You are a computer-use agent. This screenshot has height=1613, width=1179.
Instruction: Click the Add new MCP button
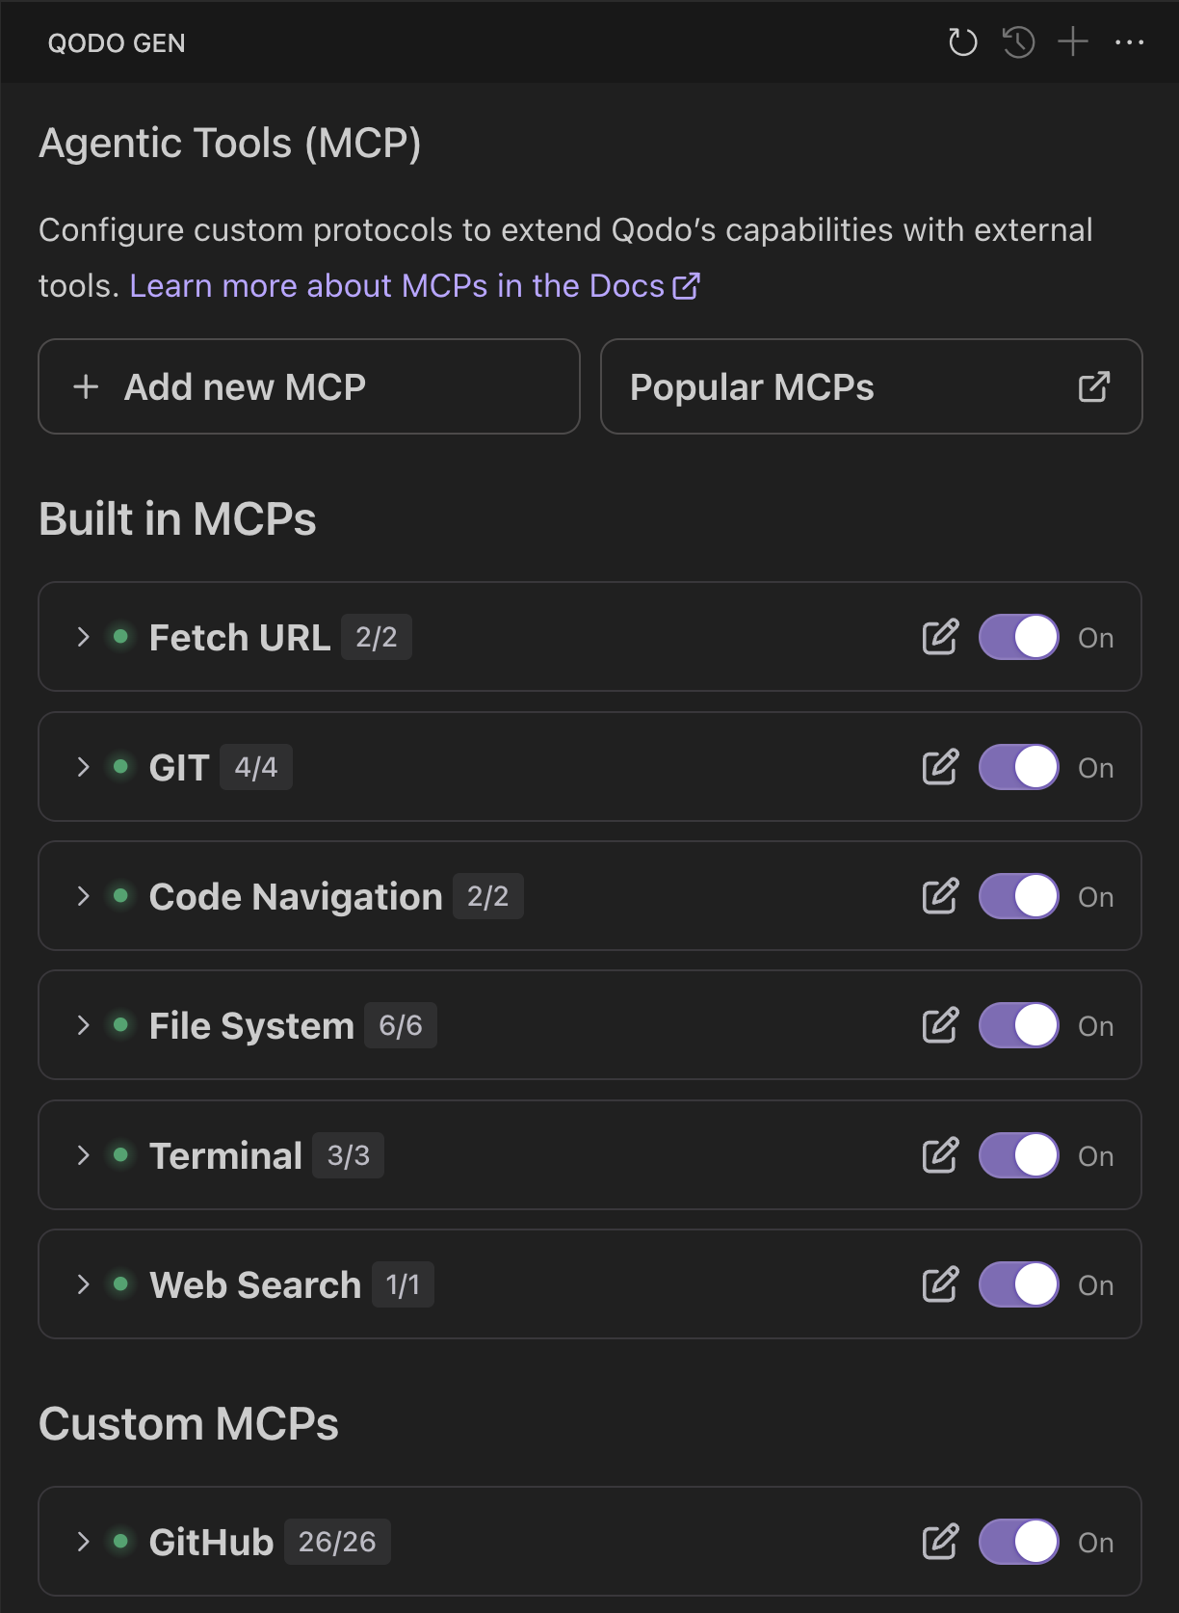[308, 386]
